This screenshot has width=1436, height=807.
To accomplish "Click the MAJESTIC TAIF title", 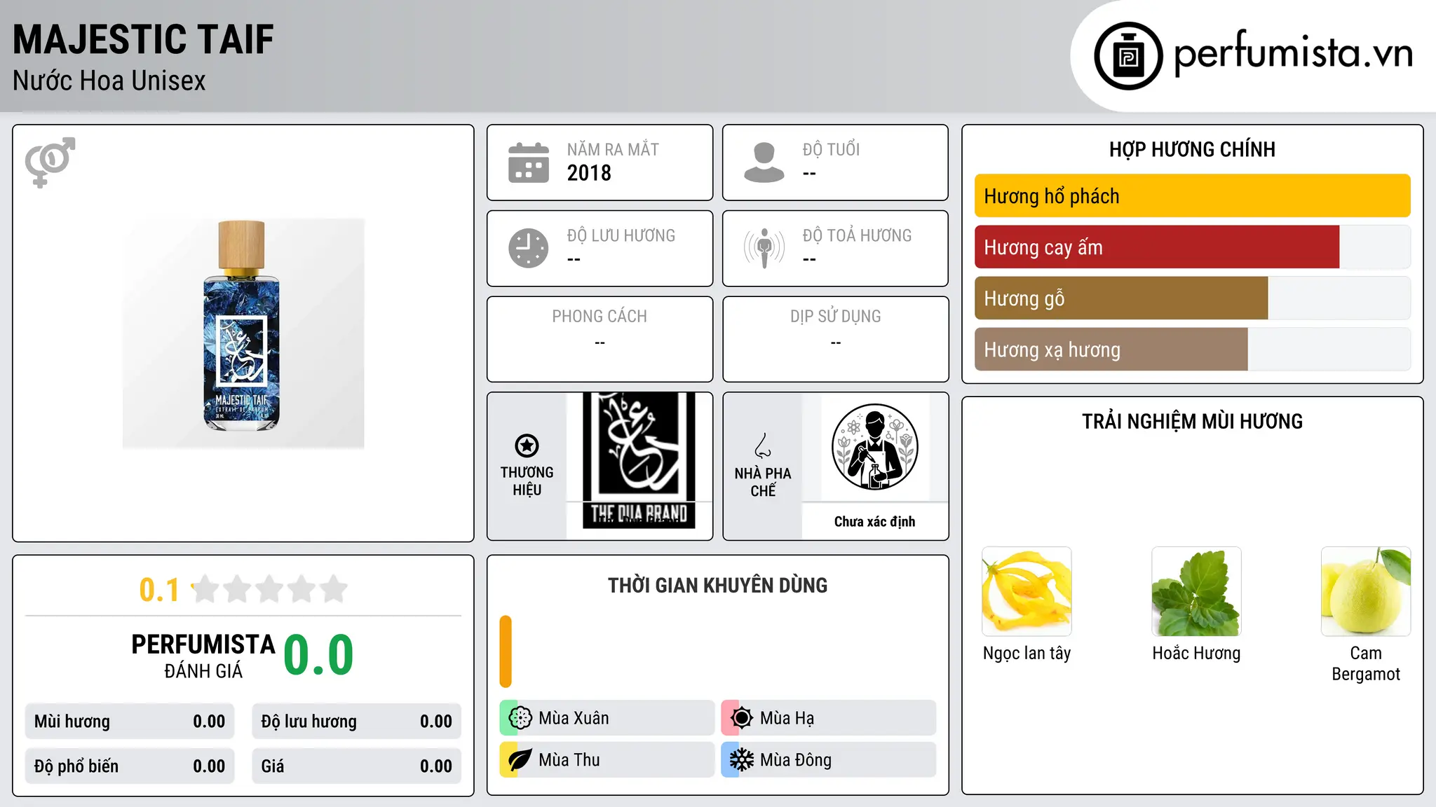I will point(143,39).
